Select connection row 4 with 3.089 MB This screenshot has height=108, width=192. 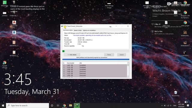point(95,71)
